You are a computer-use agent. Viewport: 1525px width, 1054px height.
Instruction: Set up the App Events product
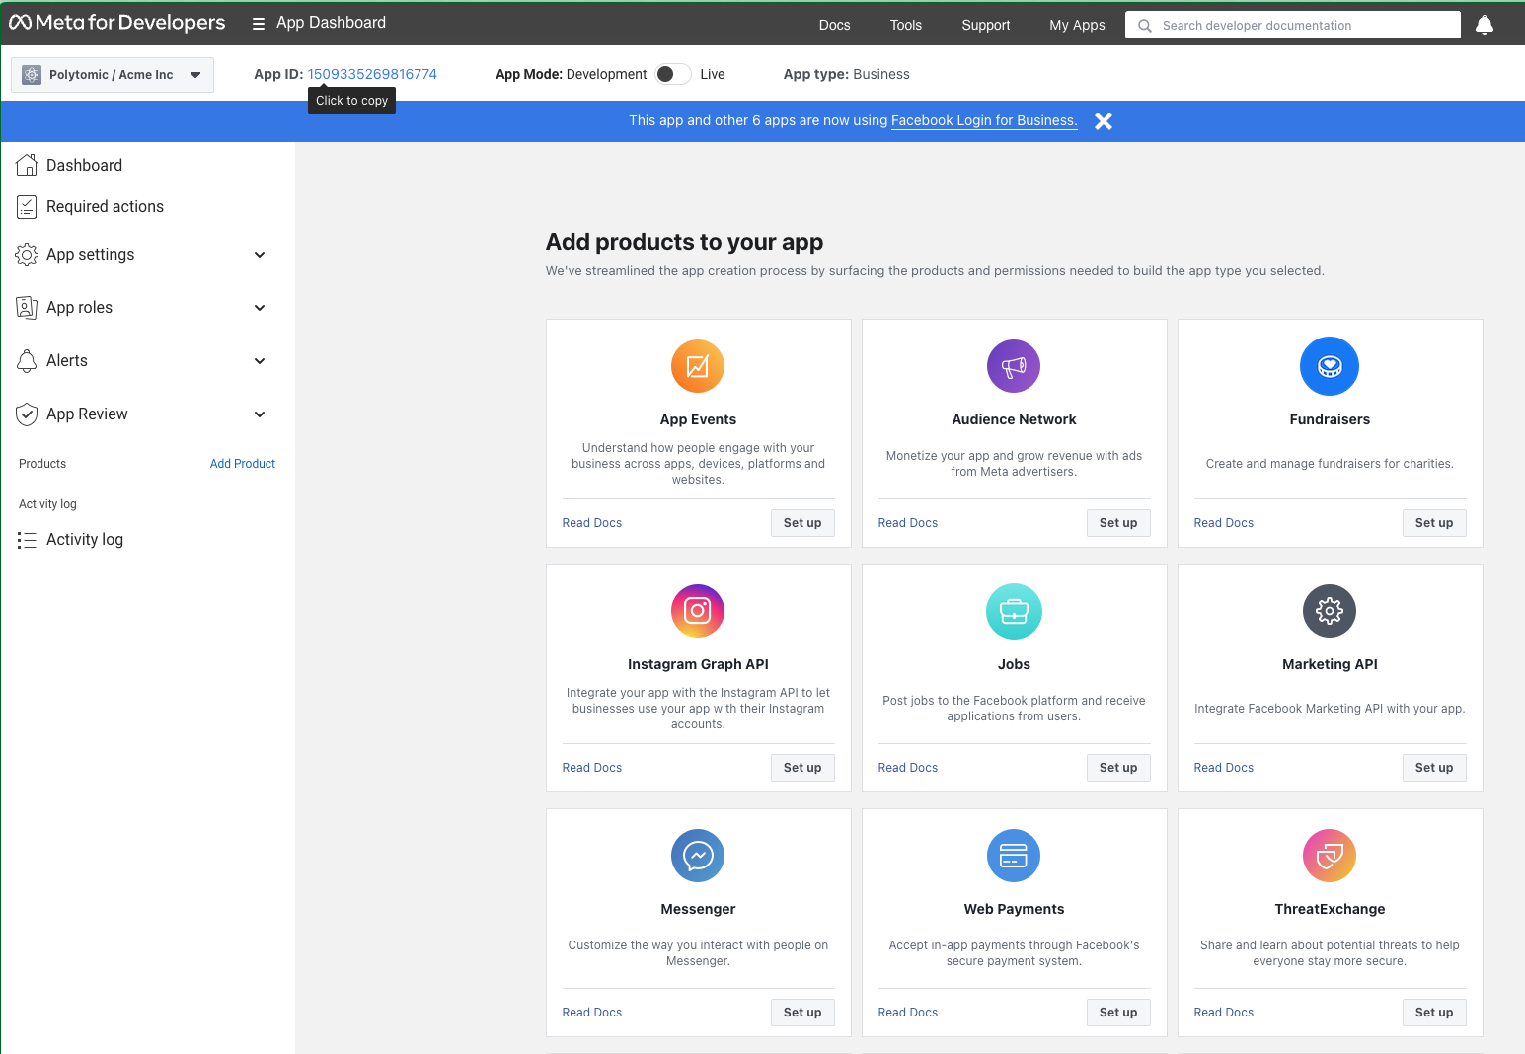click(802, 523)
